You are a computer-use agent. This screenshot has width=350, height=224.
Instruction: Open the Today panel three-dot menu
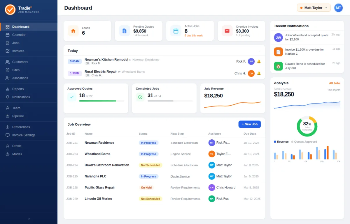click(258, 51)
